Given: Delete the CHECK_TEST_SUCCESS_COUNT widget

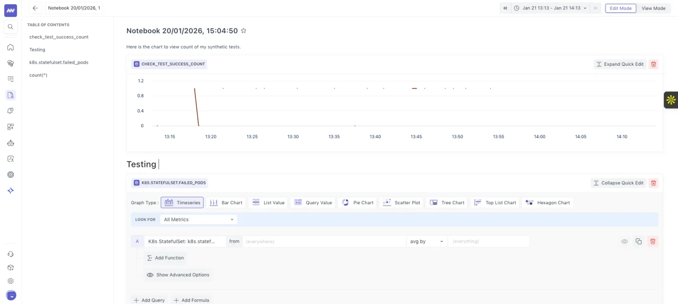Looking at the screenshot, I should [x=653, y=64].
